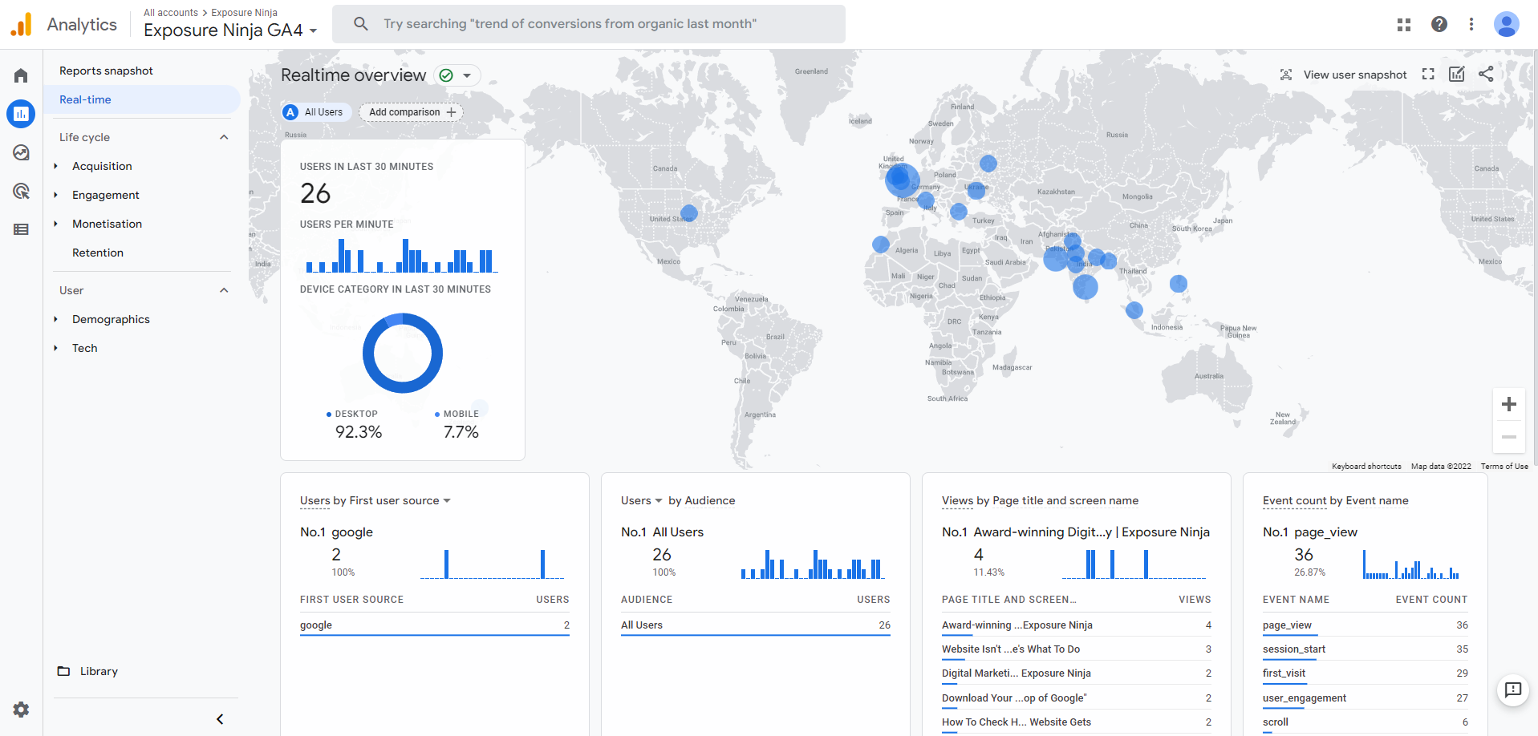Click the session_start event row
The width and height of the screenshot is (1538, 736).
(x=1366, y=649)
